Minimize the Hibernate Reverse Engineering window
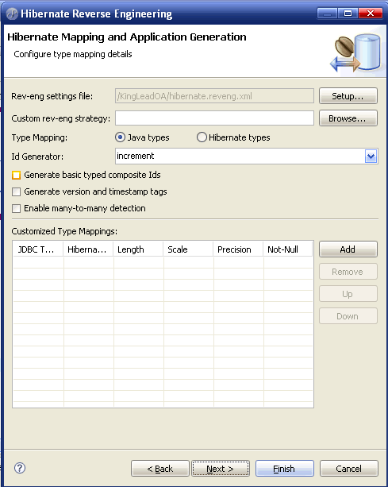This screenshot has width=388, height=487. [327, 14]
